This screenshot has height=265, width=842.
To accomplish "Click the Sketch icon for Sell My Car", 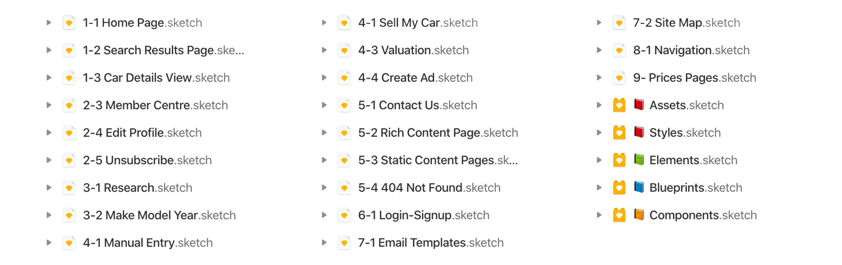I will pyautogui.click(x=344, y=23).
